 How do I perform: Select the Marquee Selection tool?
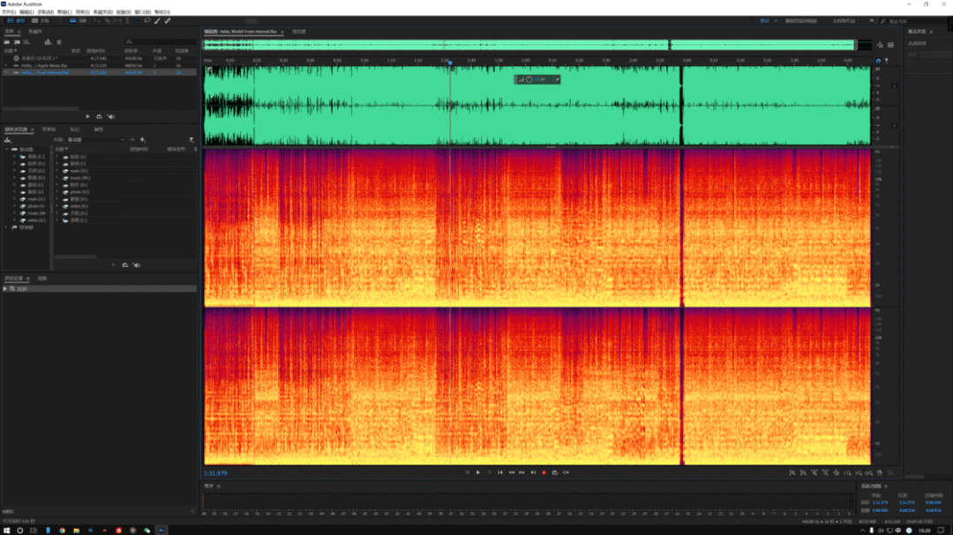click(x=138, y=20)
